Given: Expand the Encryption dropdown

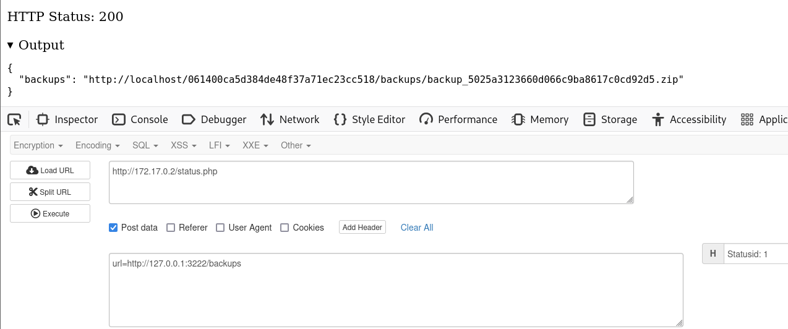Looking at the screenshot, I should point(38,145).
